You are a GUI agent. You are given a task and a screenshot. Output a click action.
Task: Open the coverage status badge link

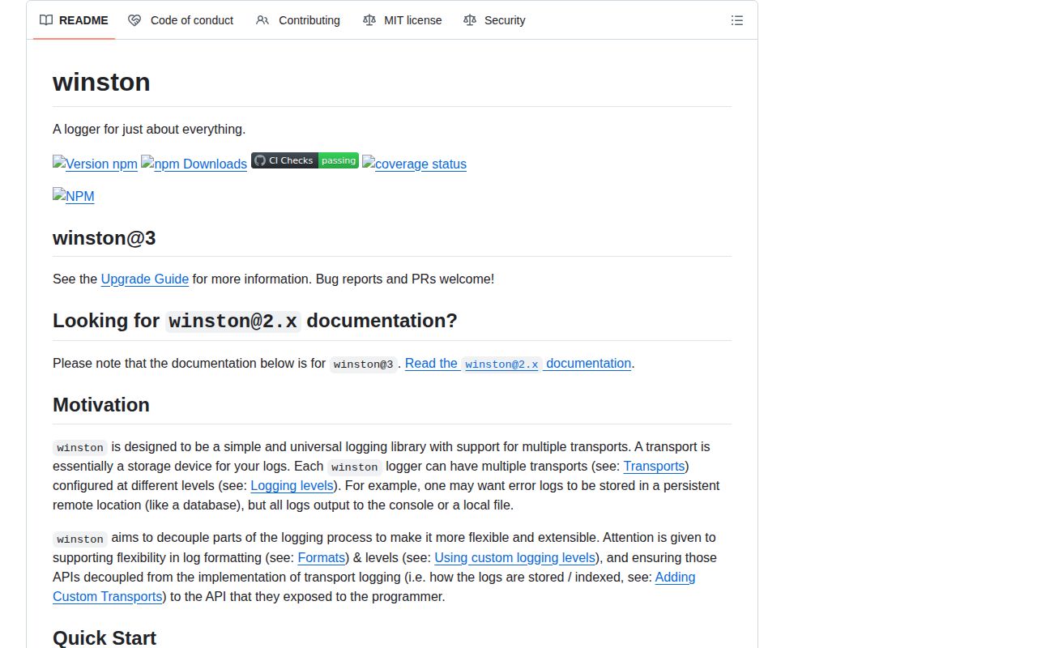[414, 163]
